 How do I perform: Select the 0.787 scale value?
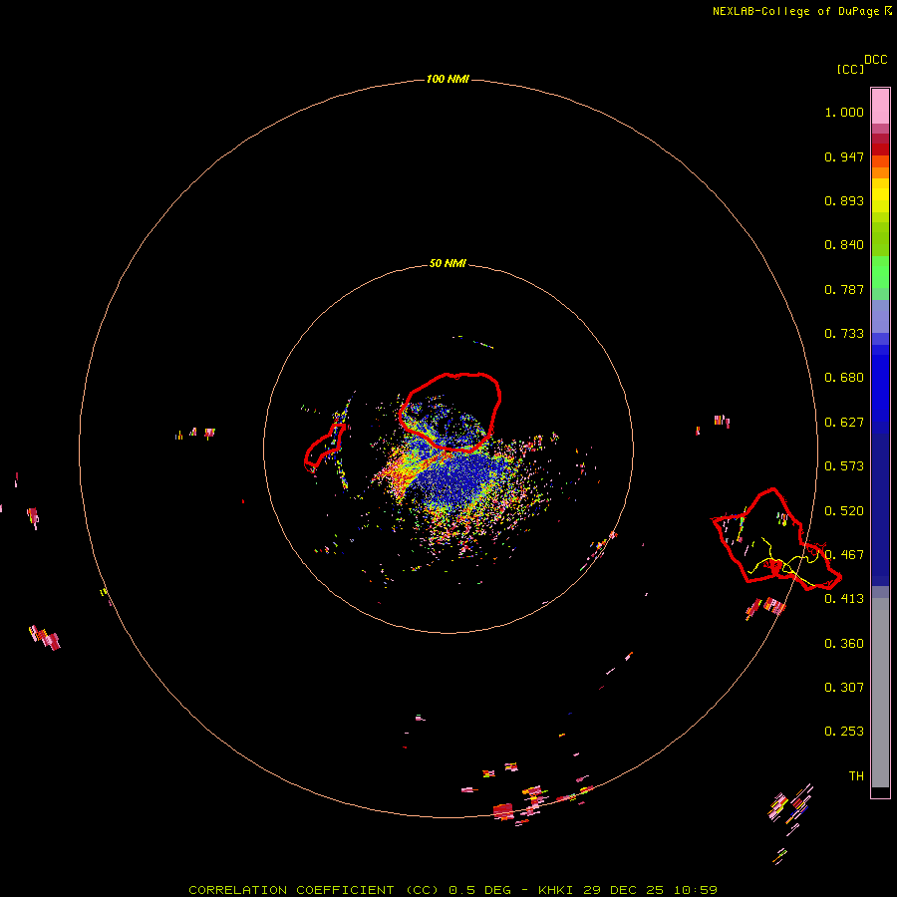coord(844,289)
